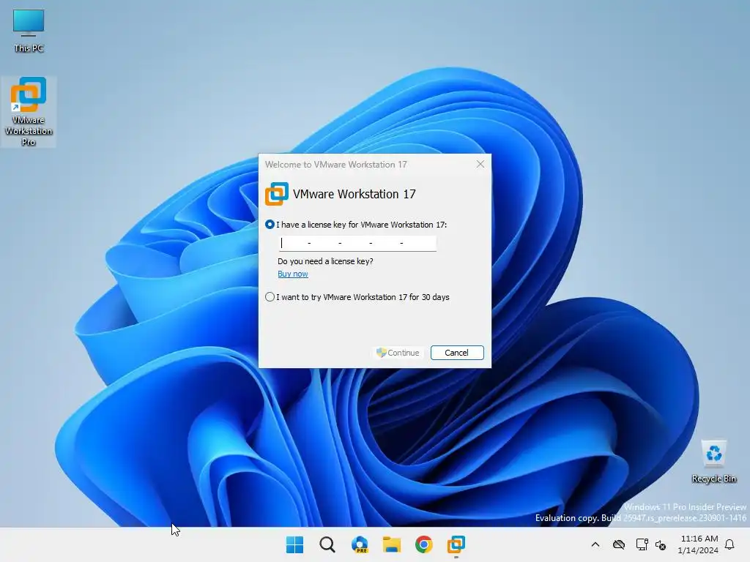This screenshot has height=562, width=750.
Task: Launch Google Chrome from the taskbar
Action: click(424, 544)
